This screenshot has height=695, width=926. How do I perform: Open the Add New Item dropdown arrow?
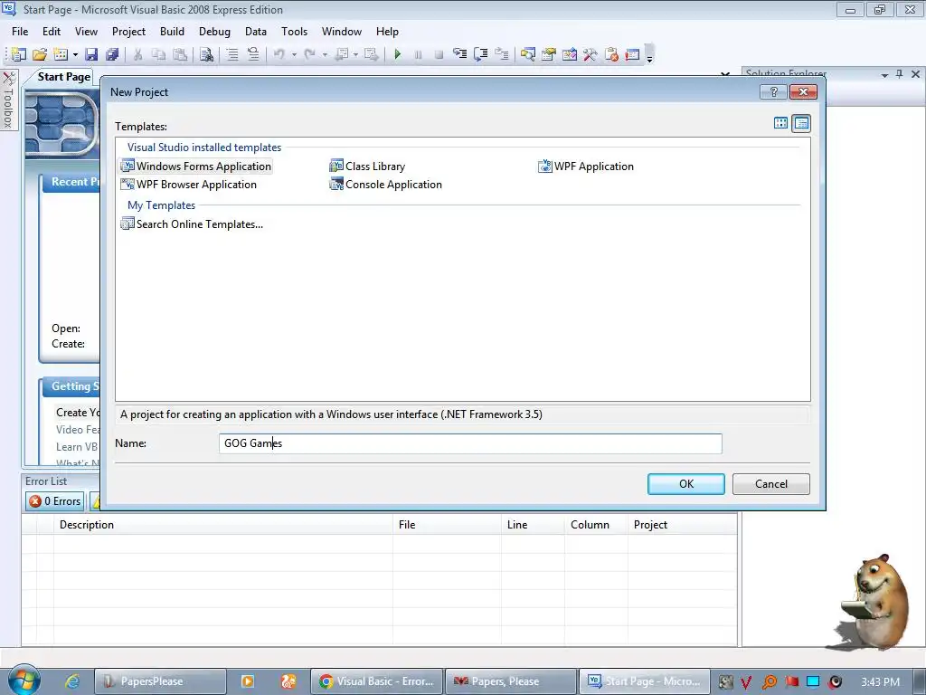coord(75,55)
